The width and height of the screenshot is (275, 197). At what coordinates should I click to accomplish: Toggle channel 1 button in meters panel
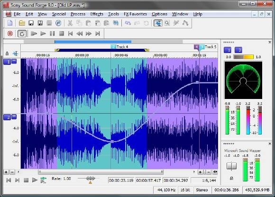coord(228,50)
